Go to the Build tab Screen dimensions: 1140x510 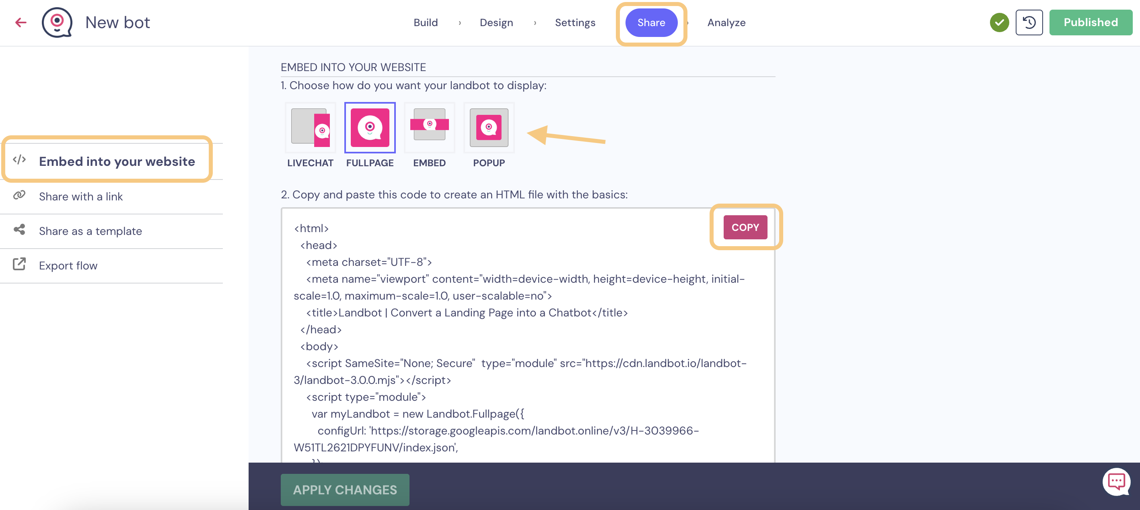(x=426, y=22)
